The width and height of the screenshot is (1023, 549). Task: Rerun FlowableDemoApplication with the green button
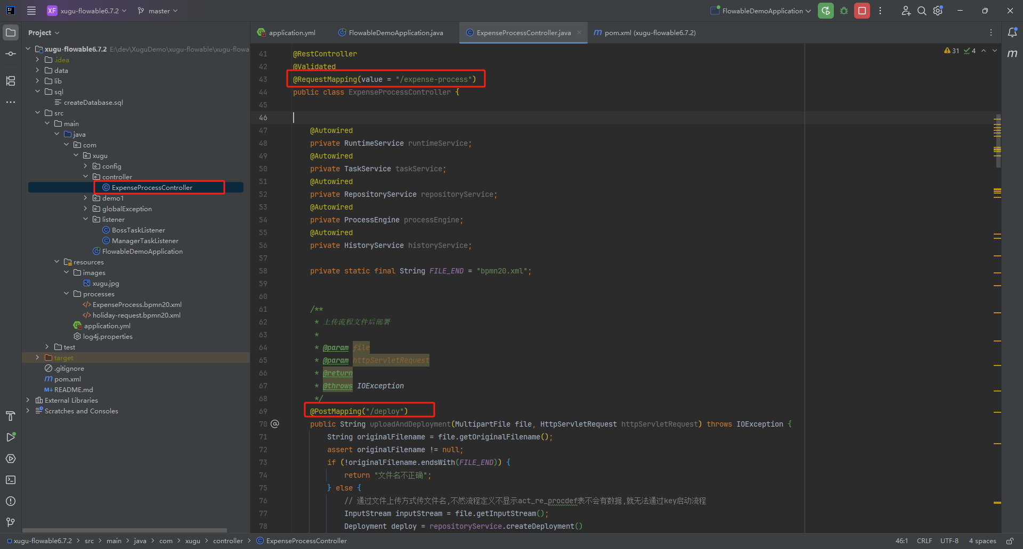coord(826,11)
